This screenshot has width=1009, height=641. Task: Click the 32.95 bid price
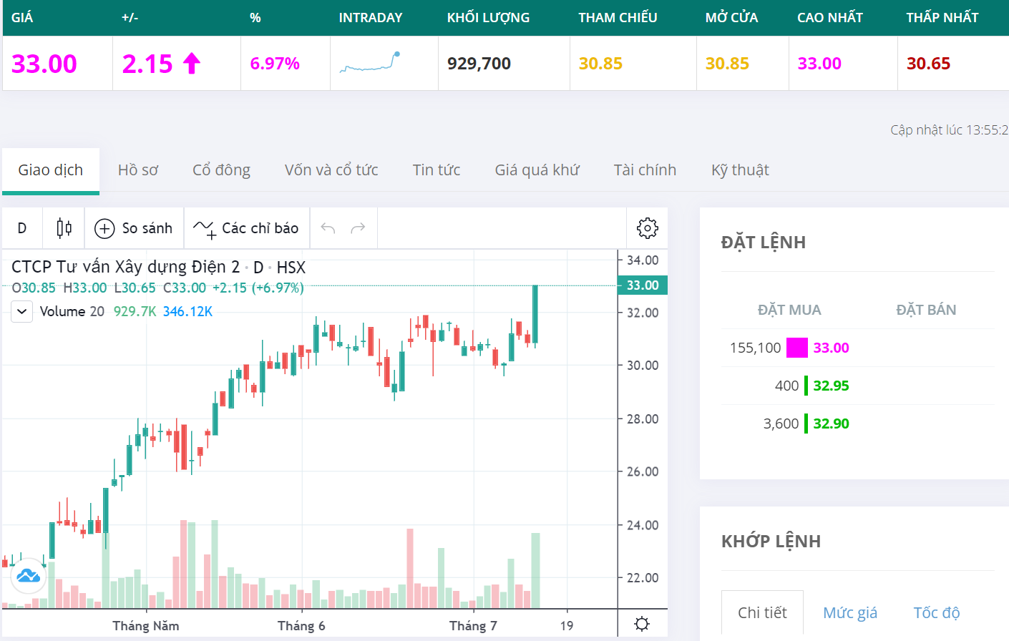(x=831, y=386)
